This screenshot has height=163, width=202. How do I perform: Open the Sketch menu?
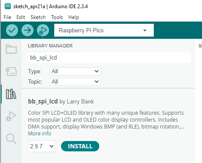coord(38,17)
